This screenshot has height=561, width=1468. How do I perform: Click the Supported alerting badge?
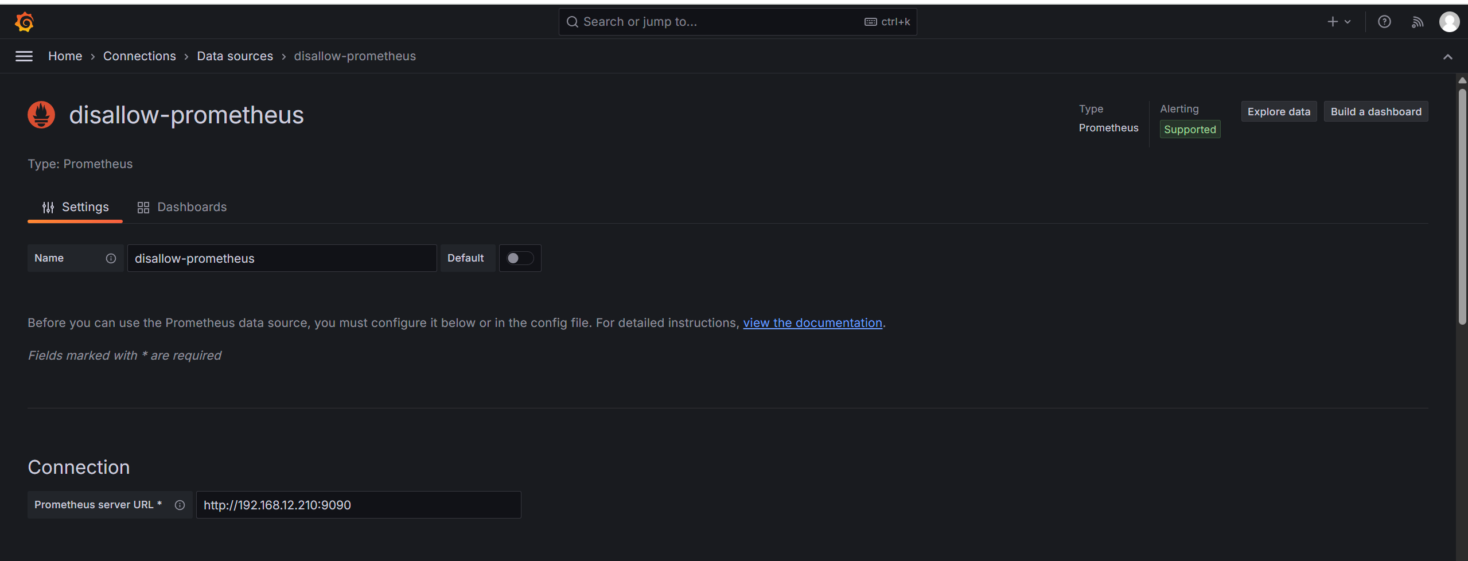pyautogui.click(x=1190, y=130)
